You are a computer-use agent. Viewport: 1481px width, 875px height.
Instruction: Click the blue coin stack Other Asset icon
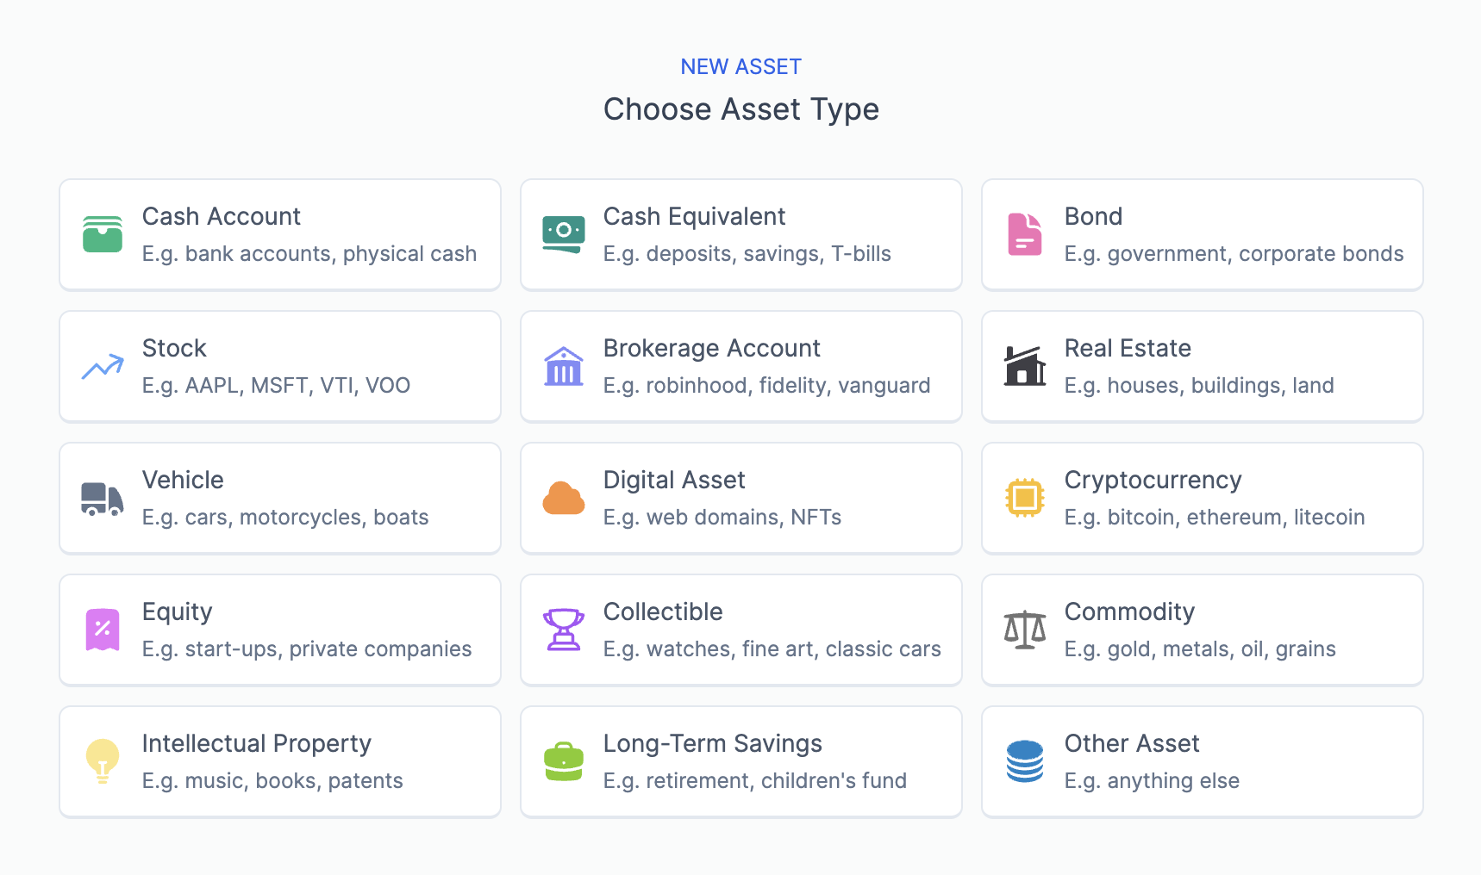click(x=1025, y=761)
